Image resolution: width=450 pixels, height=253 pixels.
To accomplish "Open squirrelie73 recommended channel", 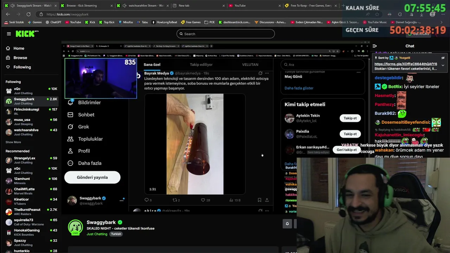I will (31, 222).
